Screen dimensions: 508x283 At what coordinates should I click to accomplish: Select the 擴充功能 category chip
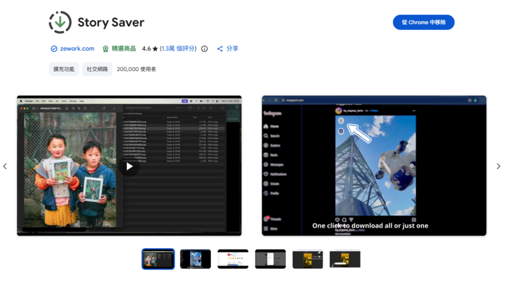64,69
